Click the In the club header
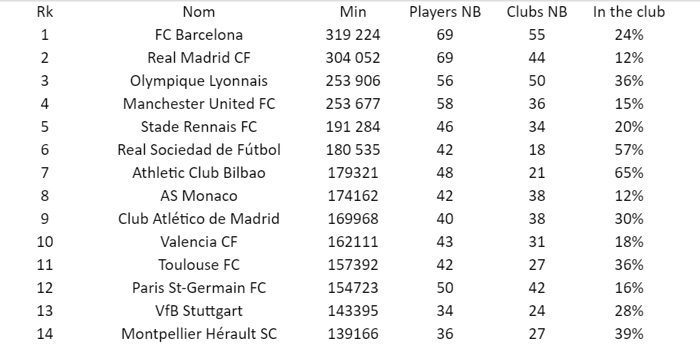Image resolution: width=700 pixels, height=352 pixels. point(629,12)
